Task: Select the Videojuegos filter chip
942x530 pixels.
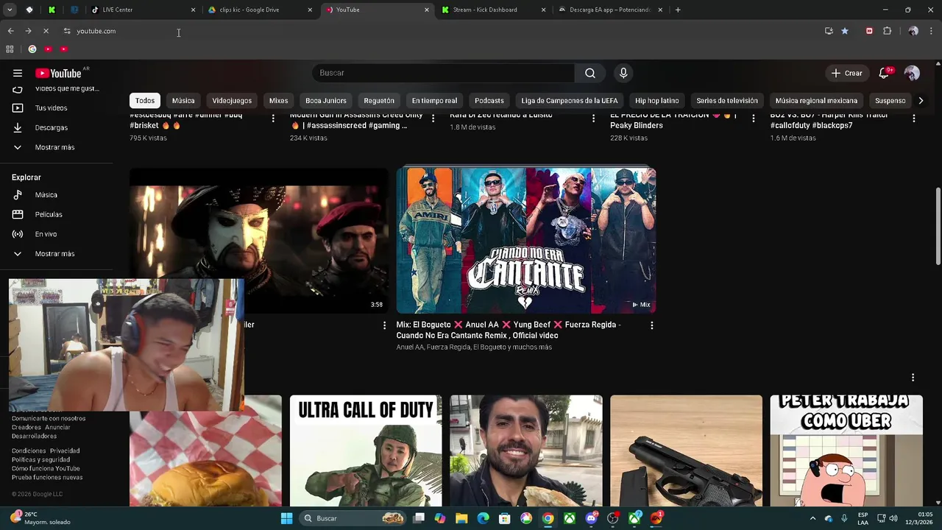Action: [x=232, y=100]
